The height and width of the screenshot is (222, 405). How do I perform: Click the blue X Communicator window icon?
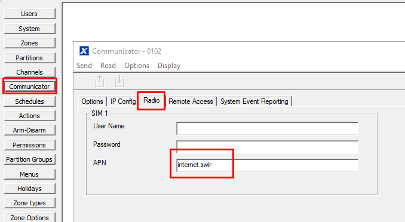(84, 51)
